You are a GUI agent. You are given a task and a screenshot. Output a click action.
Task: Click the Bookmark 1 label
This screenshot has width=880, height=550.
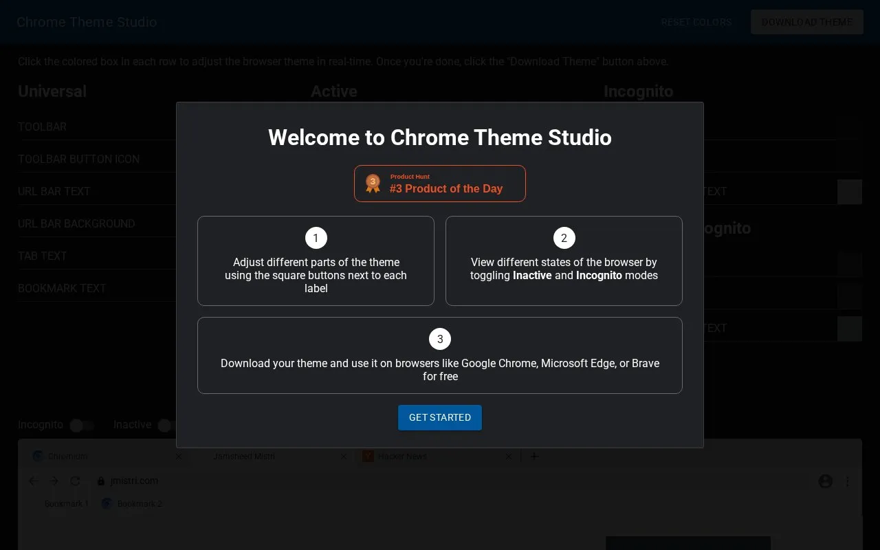click(x=67, y=504)
